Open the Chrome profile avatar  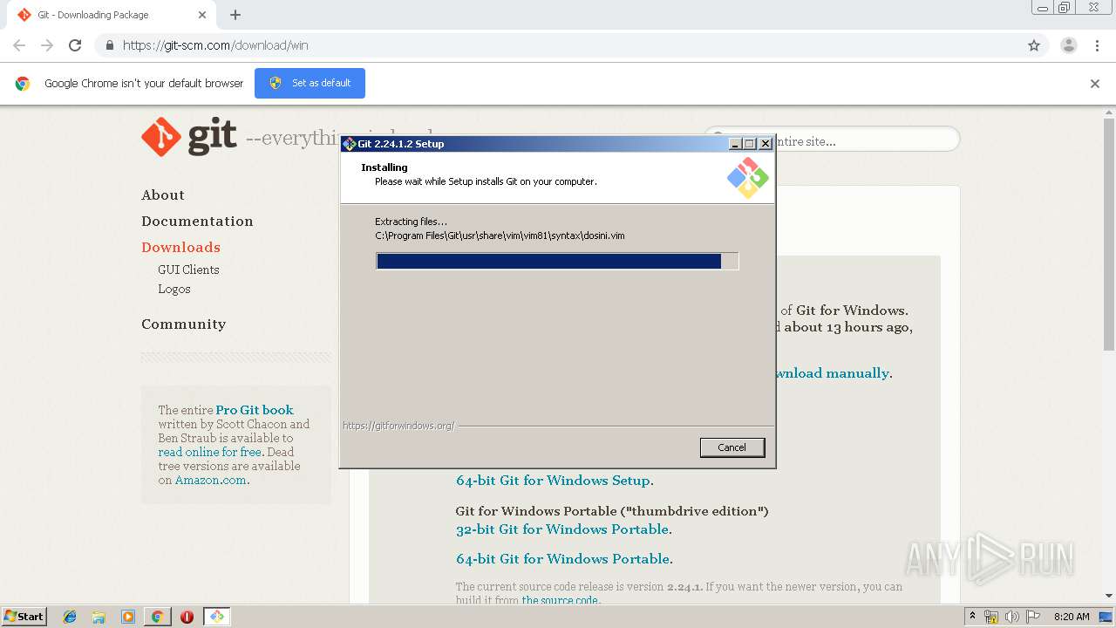point(1069,45)
